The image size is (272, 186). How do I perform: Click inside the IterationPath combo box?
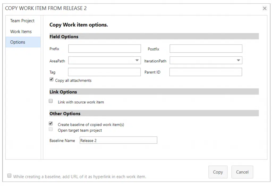tap(202, 61)
